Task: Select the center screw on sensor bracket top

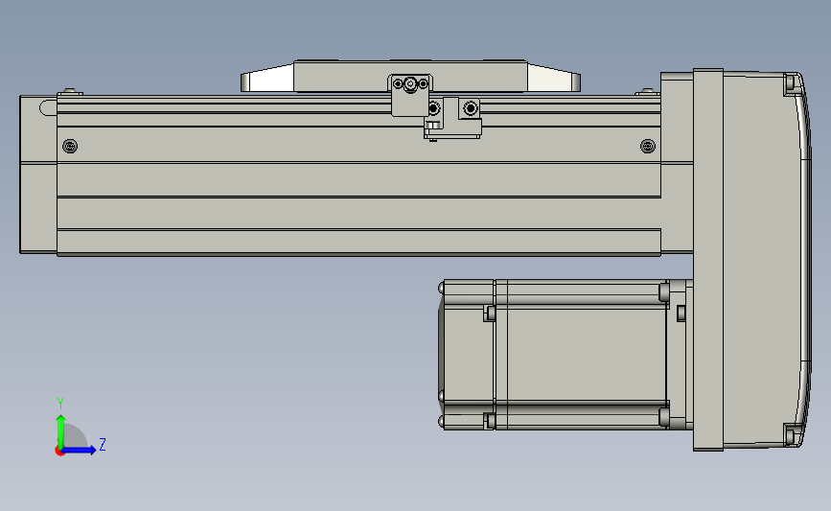Action: [x=410, y=83]
